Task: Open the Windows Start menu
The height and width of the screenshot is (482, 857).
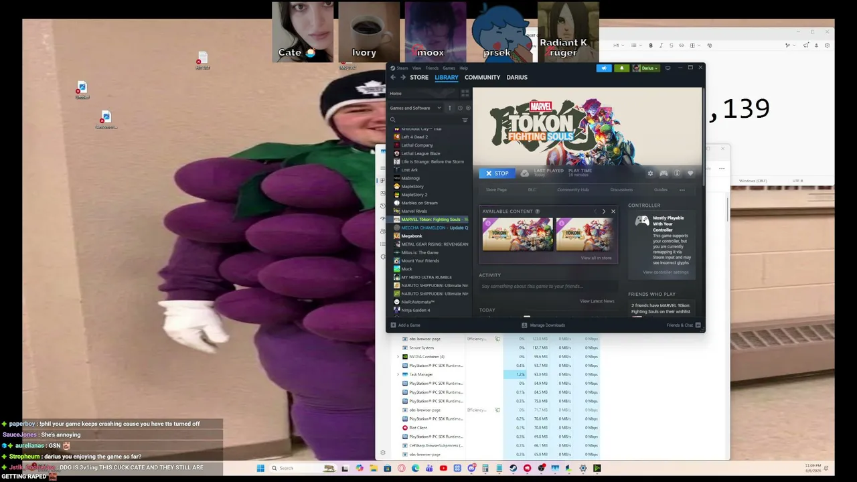Action: (x=260, y=469)
